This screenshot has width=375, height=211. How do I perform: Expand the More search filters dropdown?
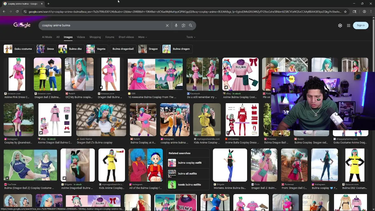pos(142,37)
